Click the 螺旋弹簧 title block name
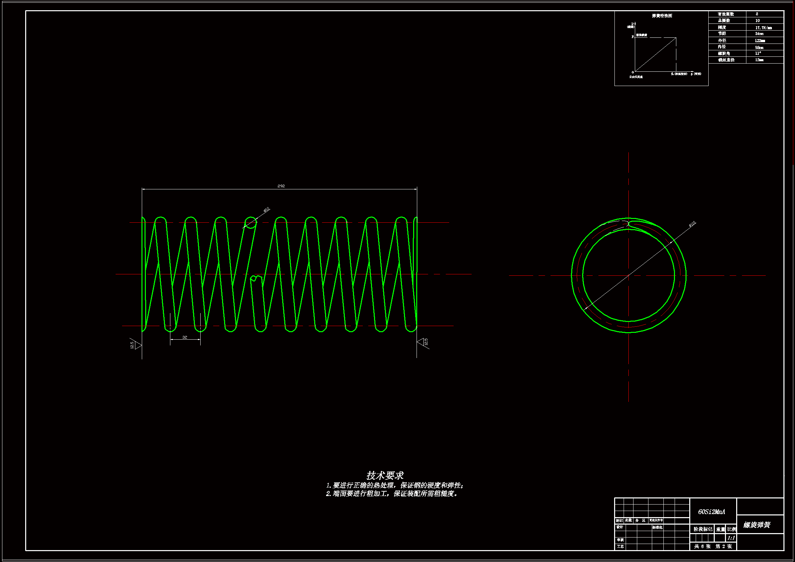Screen dimensions: 795x562 [x=757, y=525]
